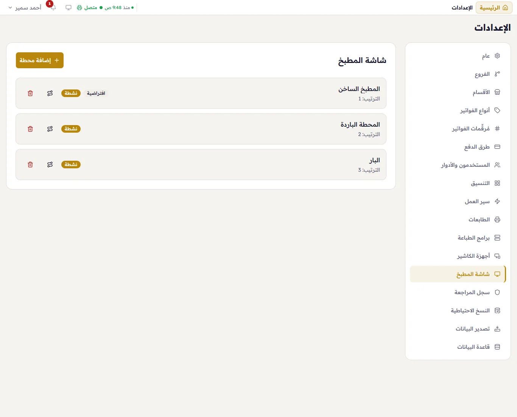Open المستخدمون والأدوار settings

coord(458,165)
